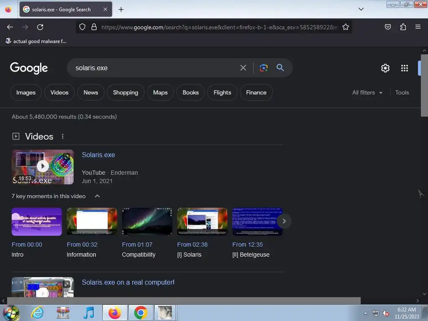
Task: Show hidden system tray icons arrow
Action: [x=365, y=313]
